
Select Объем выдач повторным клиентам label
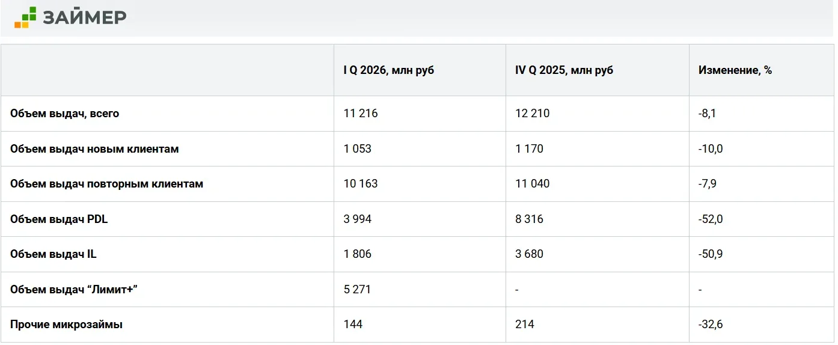point(106,184)
